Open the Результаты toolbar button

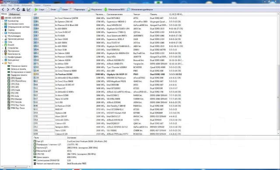point(94,10)
